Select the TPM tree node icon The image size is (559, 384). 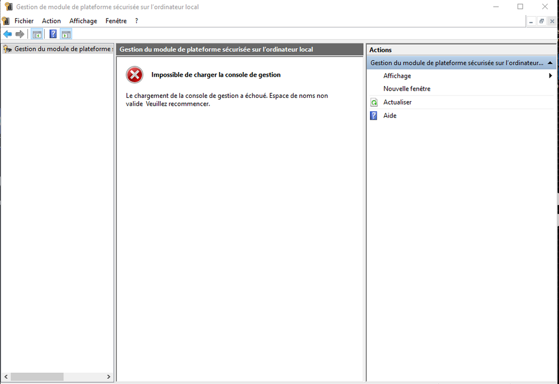[7, 49]
